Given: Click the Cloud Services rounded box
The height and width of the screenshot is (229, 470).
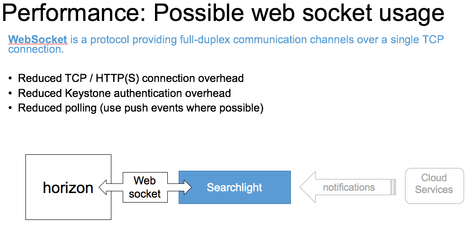Looking at the screenshot, I should (x=434, y=184).
